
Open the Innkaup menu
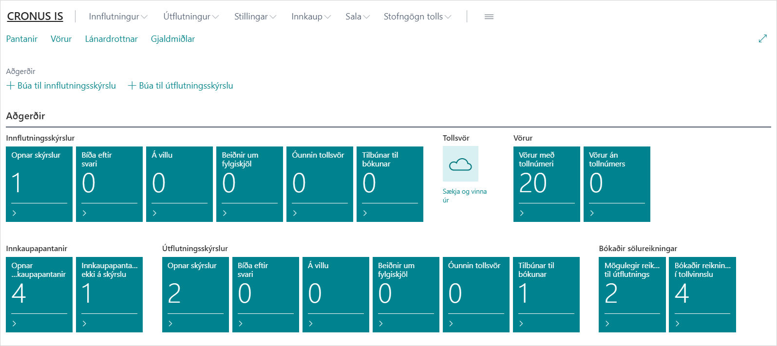311,17
